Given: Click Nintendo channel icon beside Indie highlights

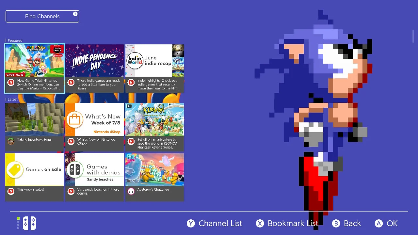Looking at the screenshot, I should [x=131, y=82].
